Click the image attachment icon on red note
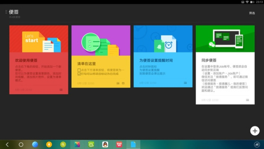 [61, 89]
